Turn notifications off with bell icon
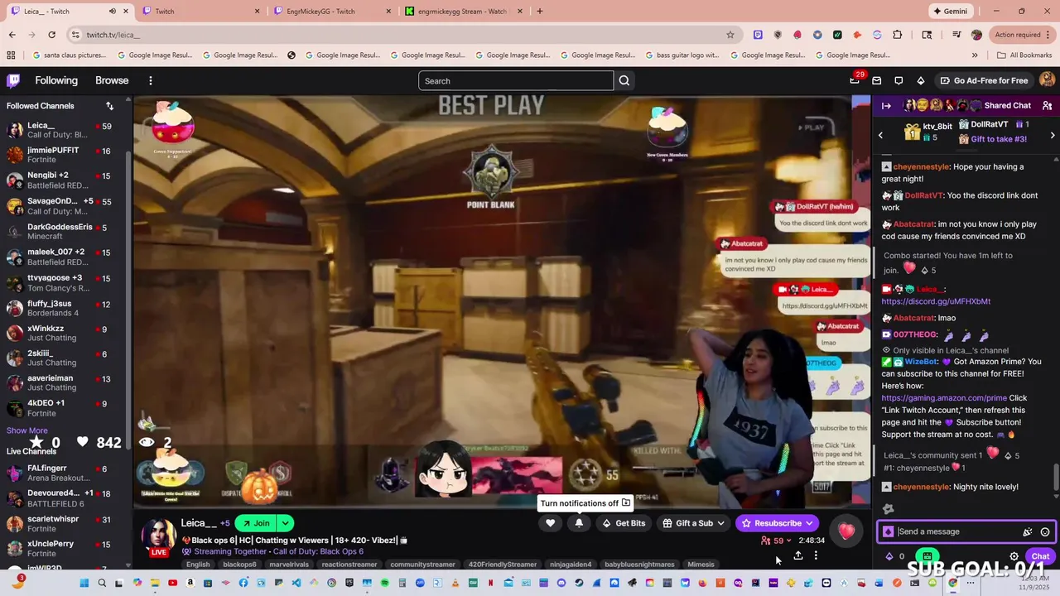1060x596 pixels. (x=579, y=523)
